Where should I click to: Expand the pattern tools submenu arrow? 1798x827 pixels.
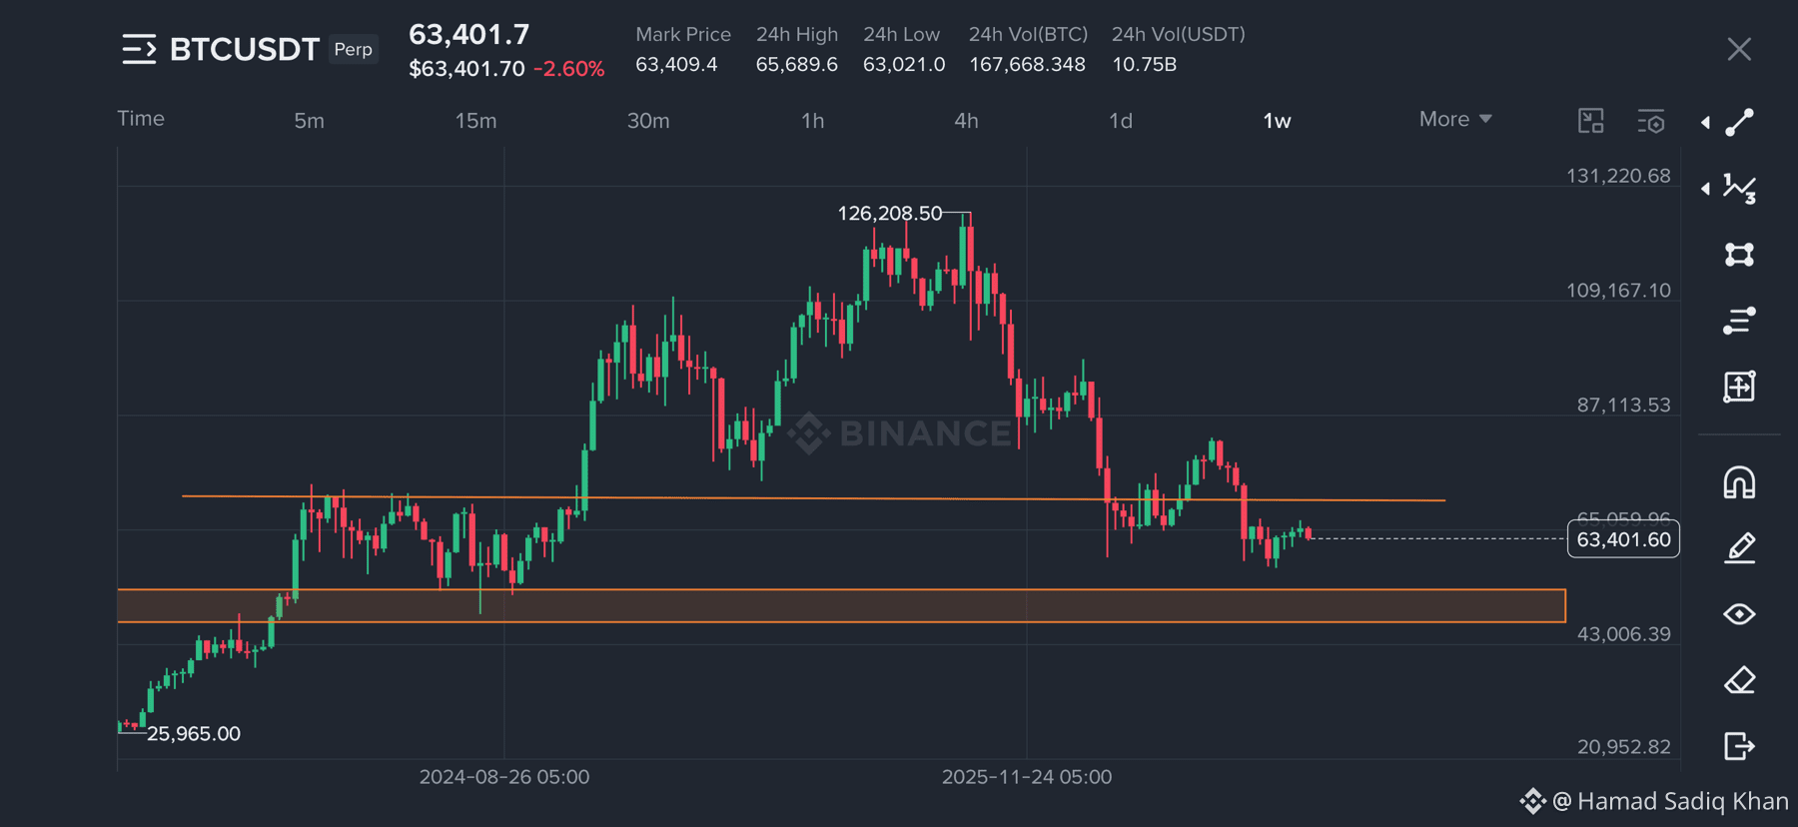click(1705, 188)
